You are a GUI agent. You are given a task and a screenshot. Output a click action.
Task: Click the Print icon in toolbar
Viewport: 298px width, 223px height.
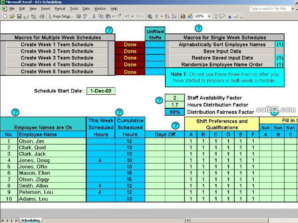42,17
